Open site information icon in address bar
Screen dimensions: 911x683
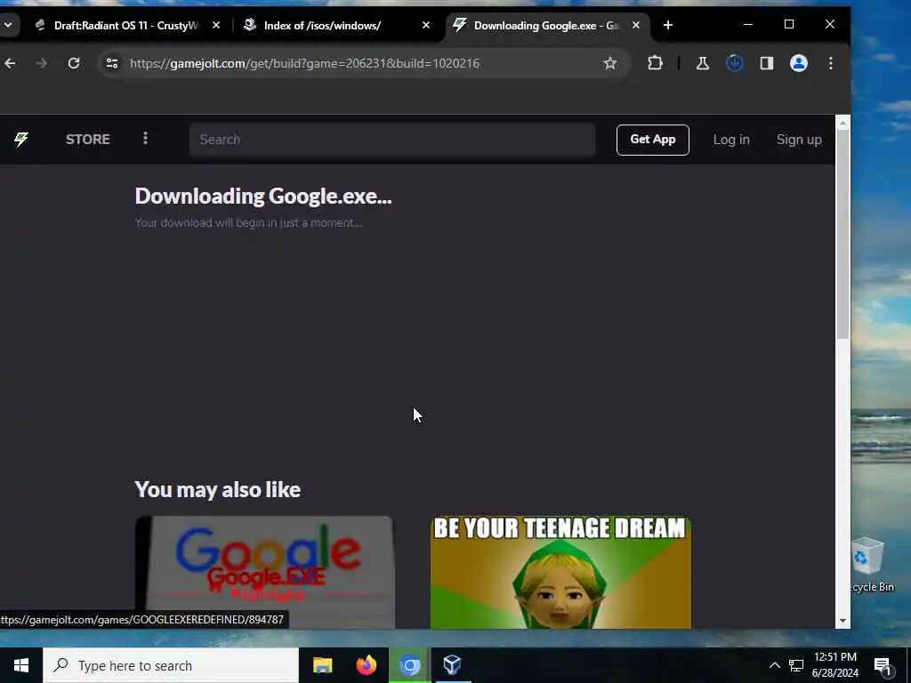112,63
